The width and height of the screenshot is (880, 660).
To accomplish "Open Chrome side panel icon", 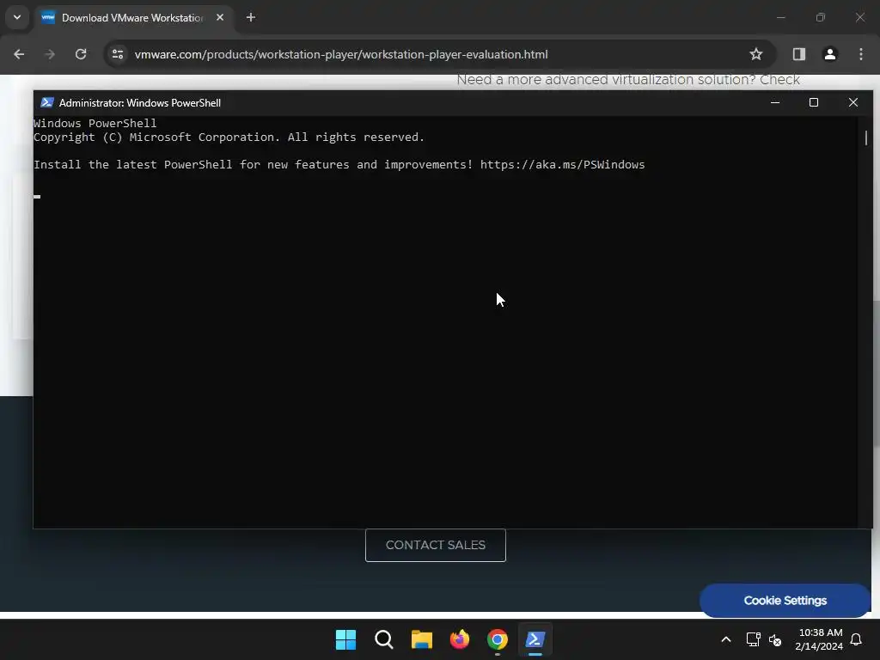I will tap(798, 54).
